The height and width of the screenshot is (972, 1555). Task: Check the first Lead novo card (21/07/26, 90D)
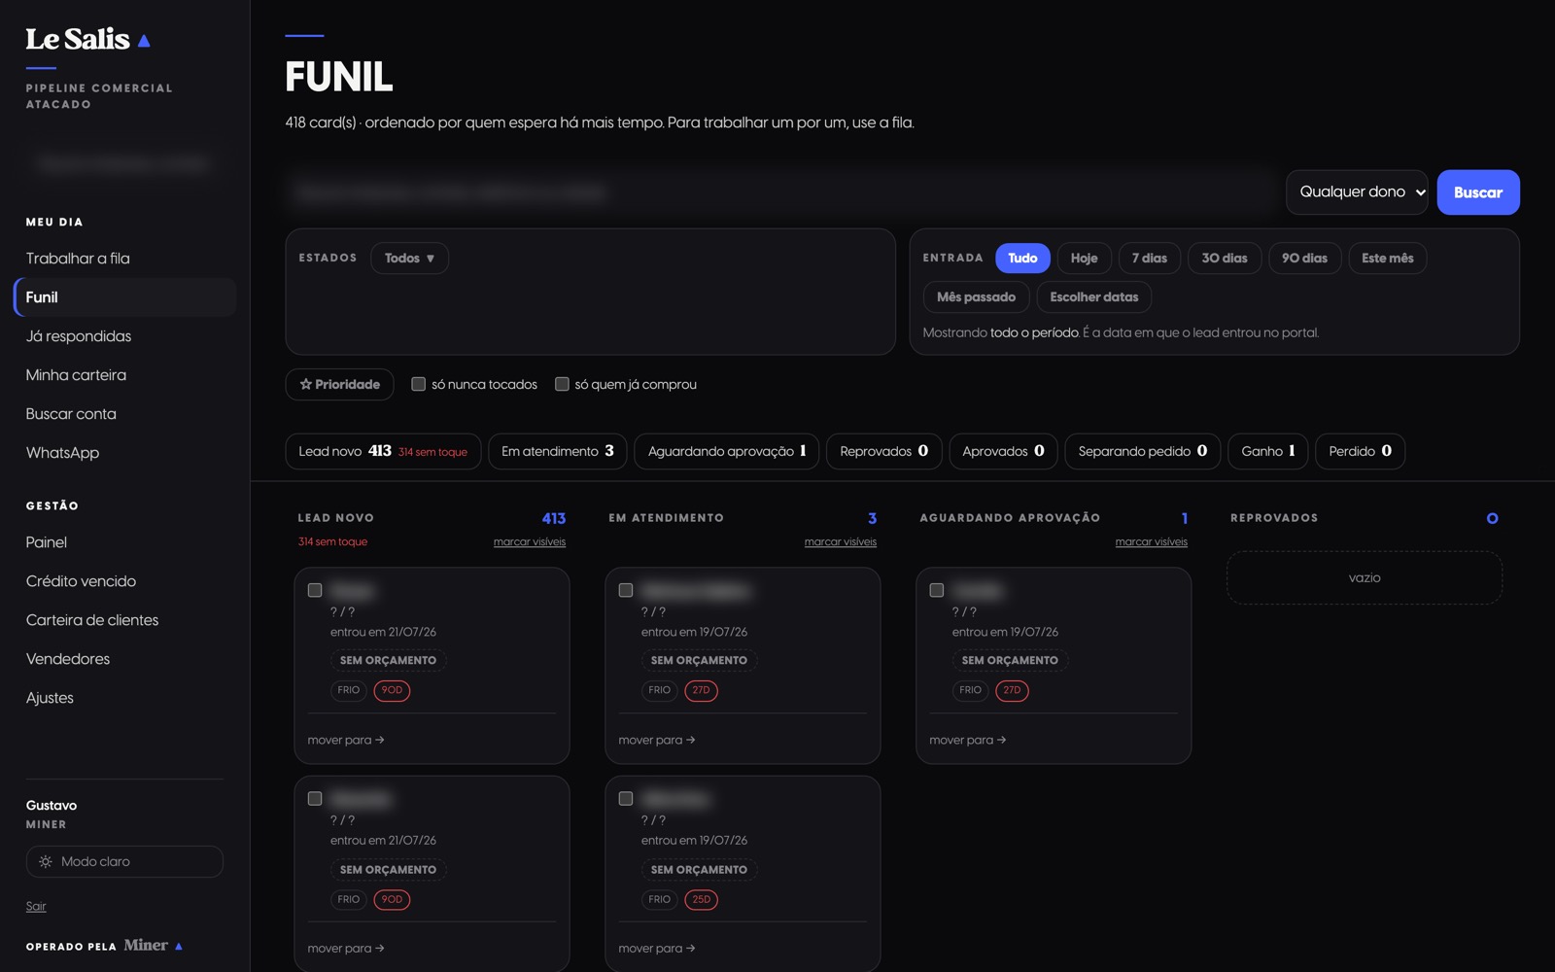pyautogui.click(x=315, y=590)
